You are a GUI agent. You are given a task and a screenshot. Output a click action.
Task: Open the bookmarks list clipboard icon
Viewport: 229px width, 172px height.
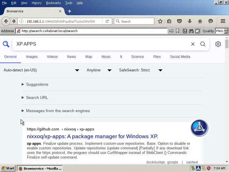[169, 21]
